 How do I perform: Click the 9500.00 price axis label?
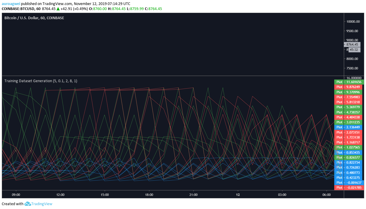click(x=352, y=31)
